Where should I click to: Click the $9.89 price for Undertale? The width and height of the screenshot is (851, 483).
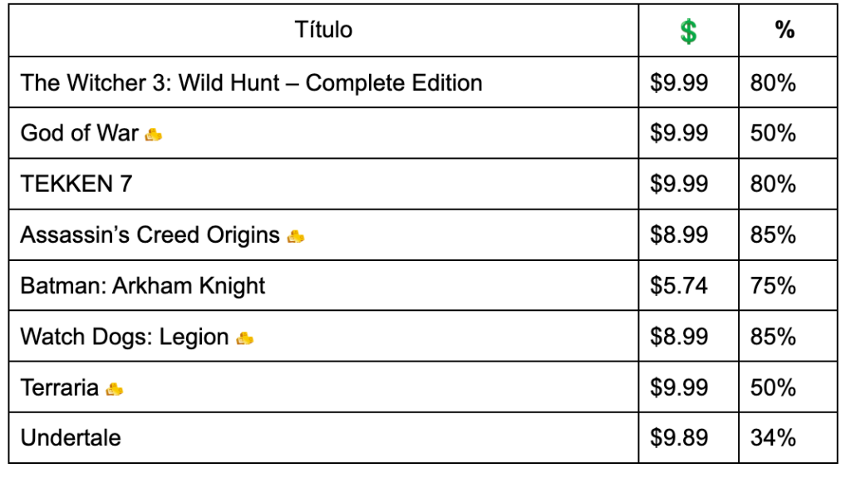679,438
